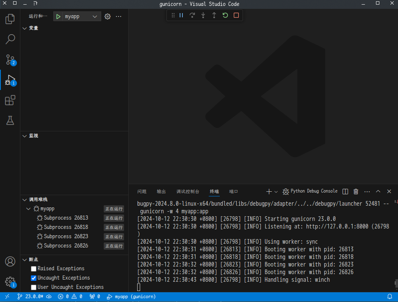Click the 23.0.0* branch in status bar
The height and width of the screenshot is (302, 398).
click(x=31, y=297)
